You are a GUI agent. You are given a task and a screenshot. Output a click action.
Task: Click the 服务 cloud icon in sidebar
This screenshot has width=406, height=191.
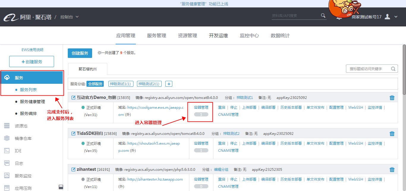pyautogui.click(x=7, y=78)
